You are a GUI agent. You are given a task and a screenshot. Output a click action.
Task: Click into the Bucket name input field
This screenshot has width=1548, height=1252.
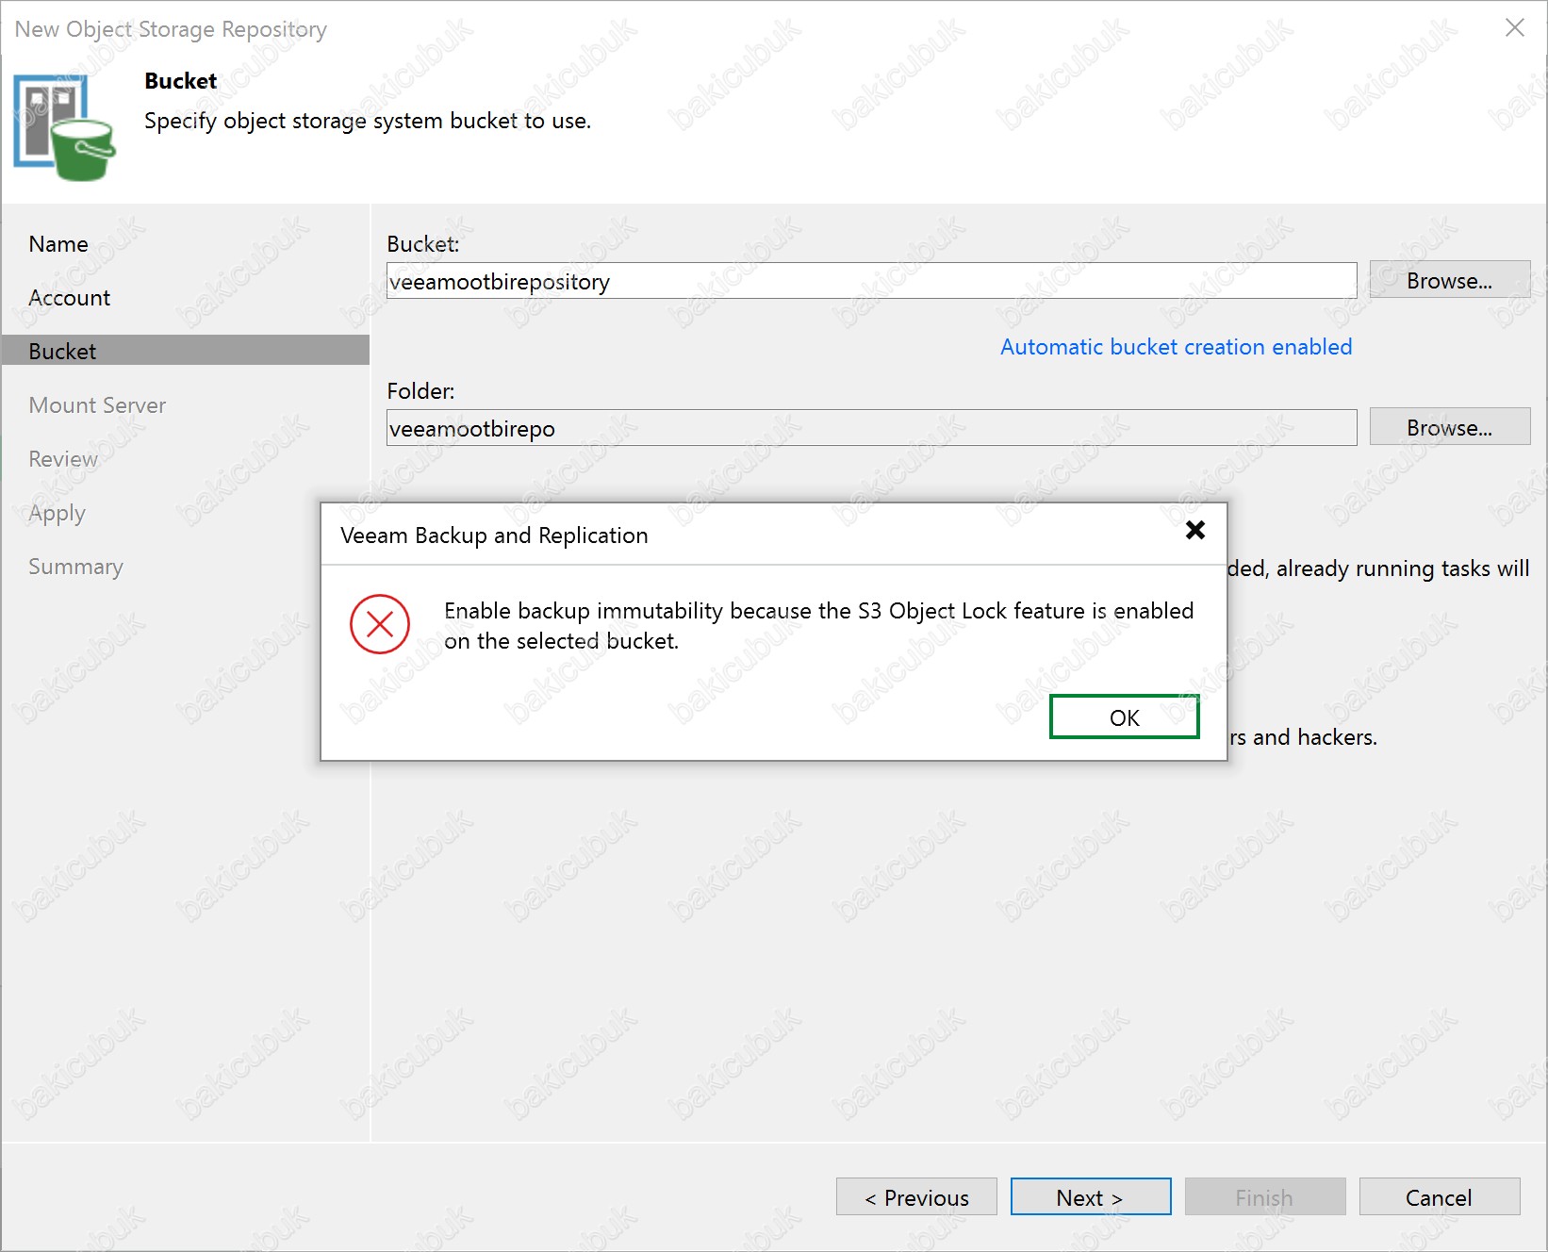(x=871, y=281)
